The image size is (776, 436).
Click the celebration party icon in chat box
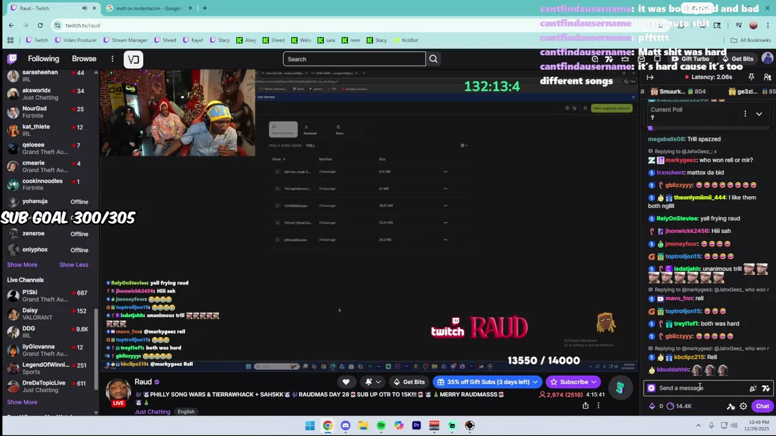click(x=753, y=388)
